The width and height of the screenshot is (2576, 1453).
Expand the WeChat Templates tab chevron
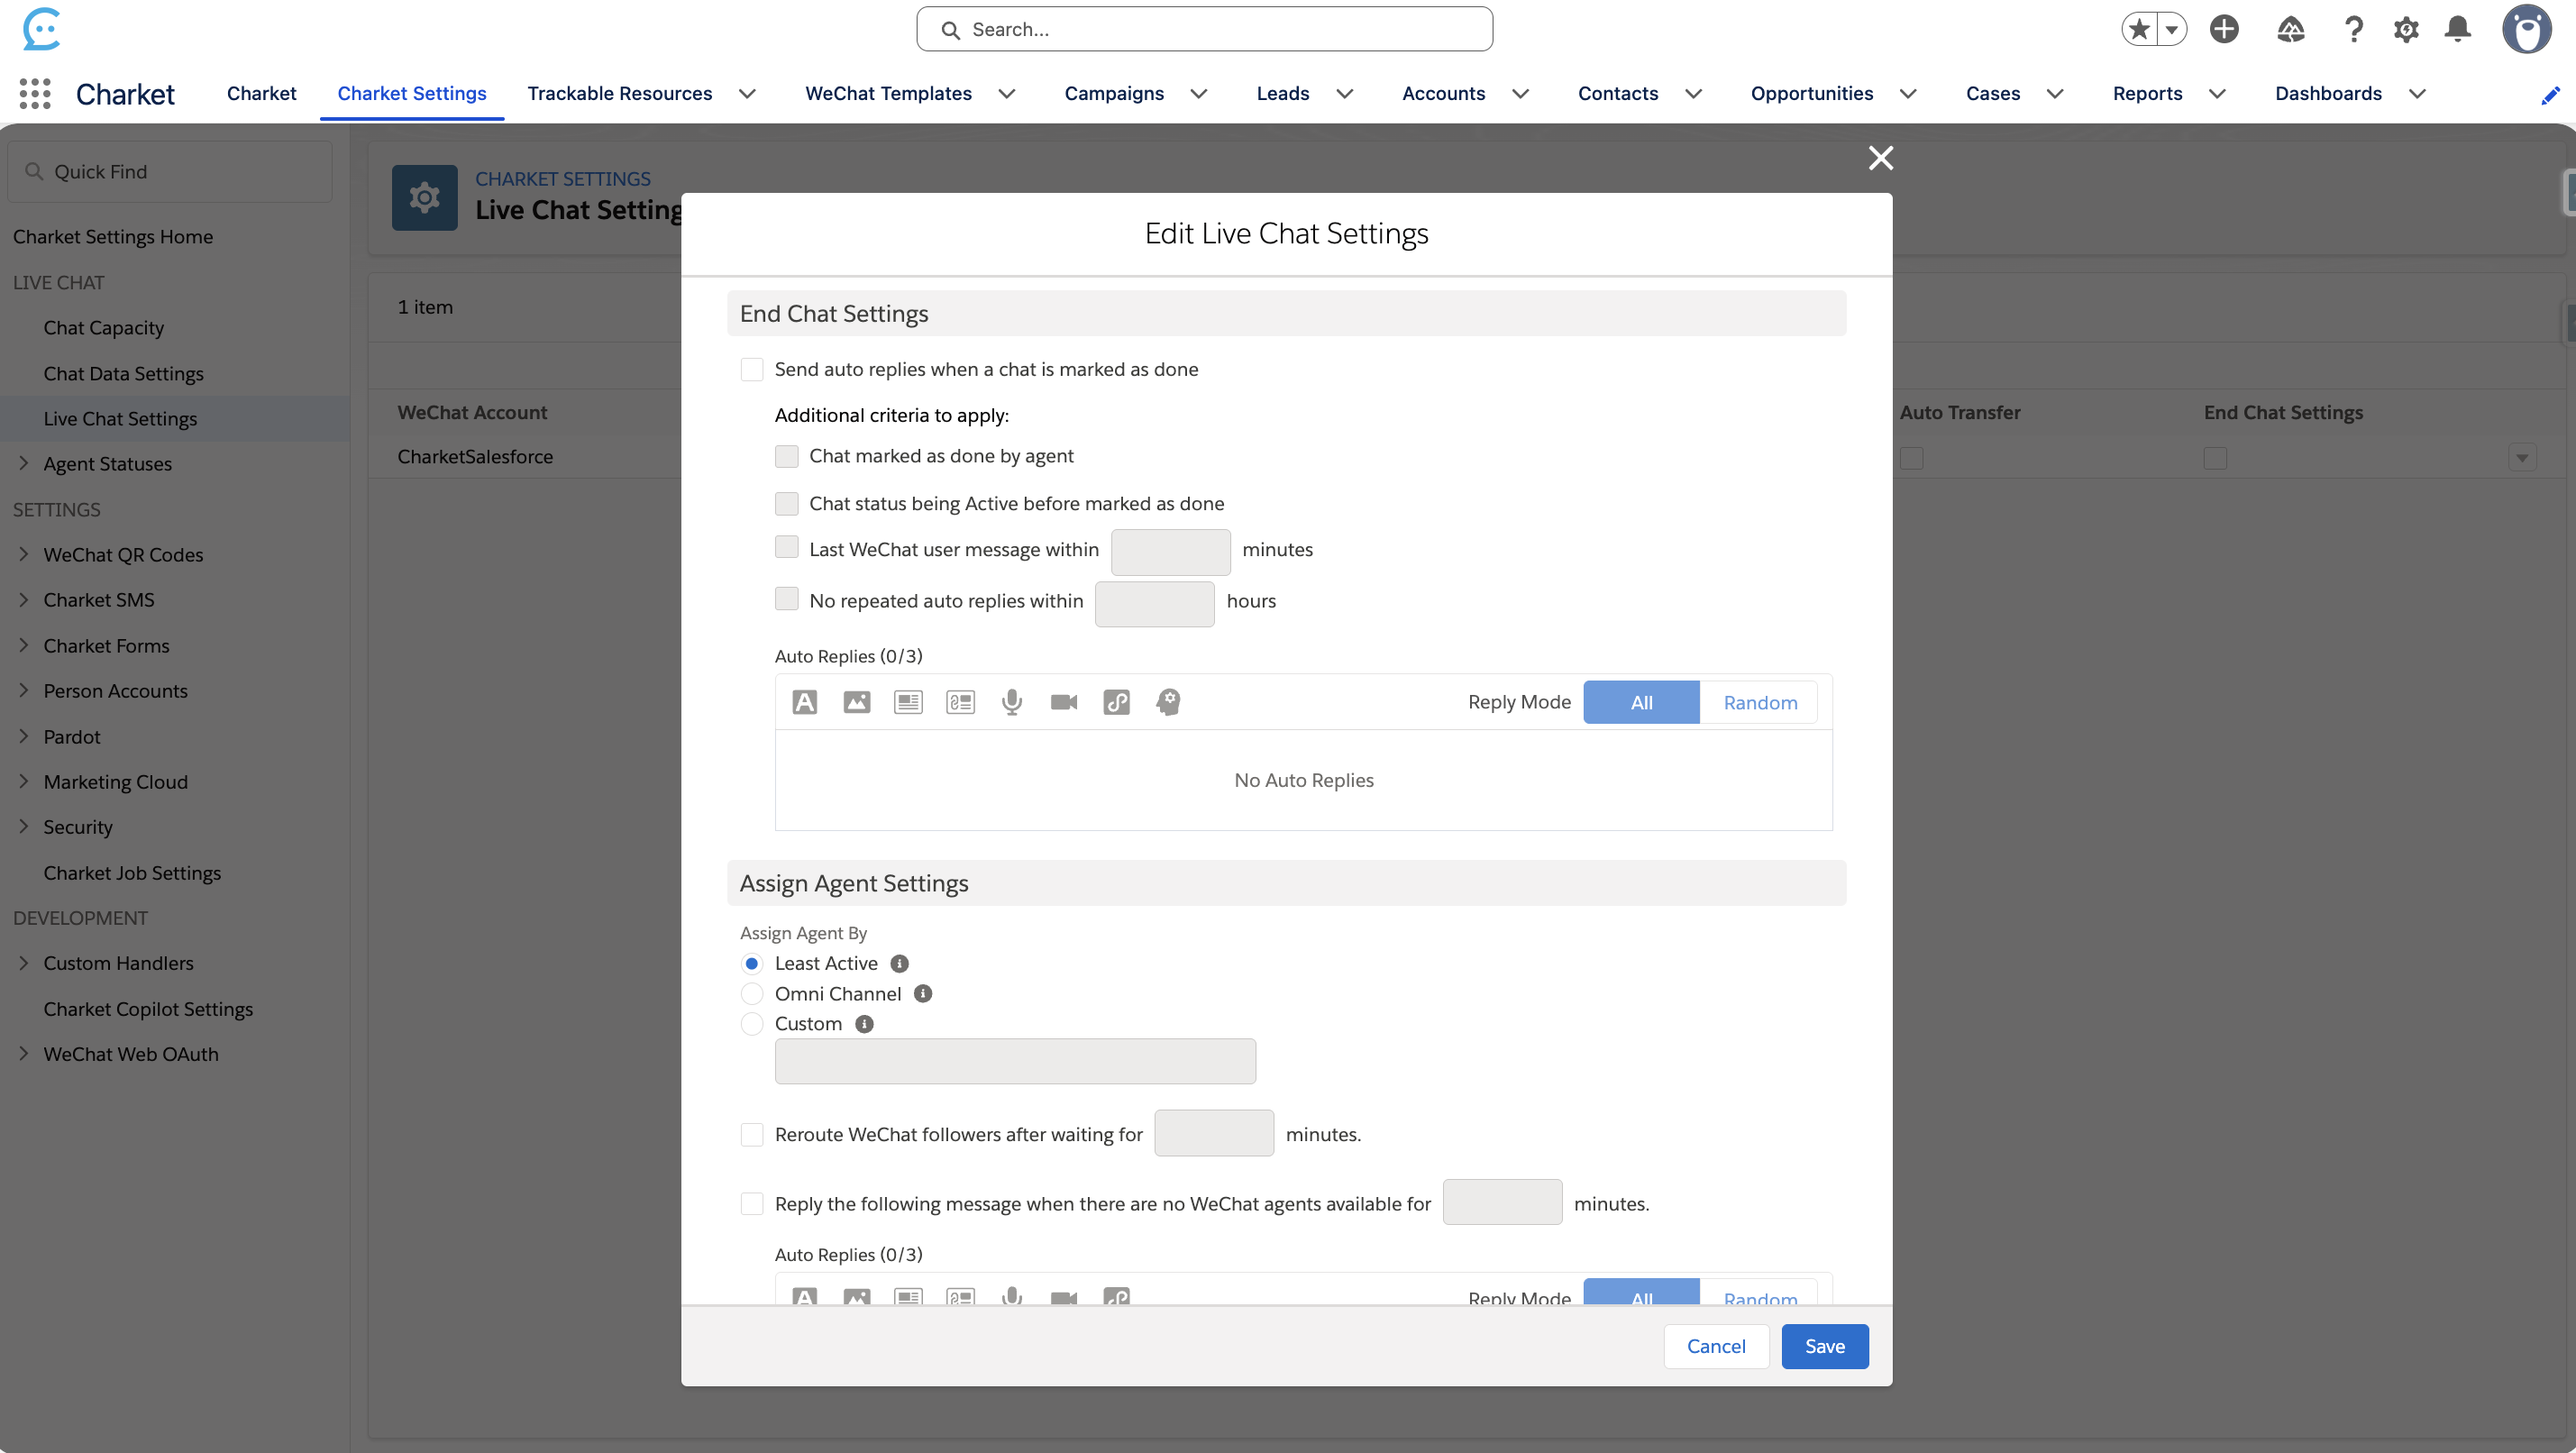pyautogui.click(x=1007, y=94)
